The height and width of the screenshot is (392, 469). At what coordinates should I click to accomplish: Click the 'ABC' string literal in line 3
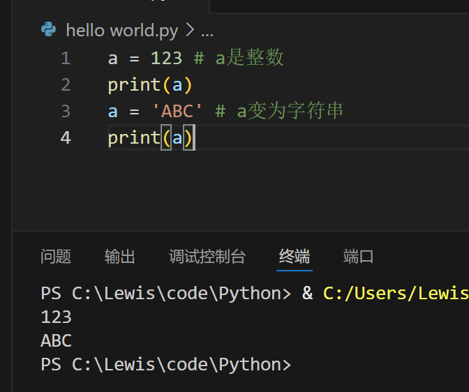point(177,111)
